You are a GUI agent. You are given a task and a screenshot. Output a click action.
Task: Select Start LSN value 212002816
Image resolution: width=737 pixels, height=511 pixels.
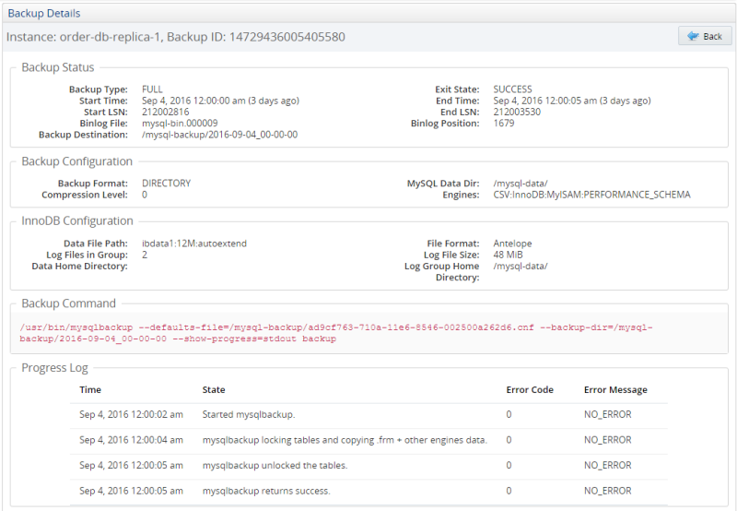[x=166, y=112]
